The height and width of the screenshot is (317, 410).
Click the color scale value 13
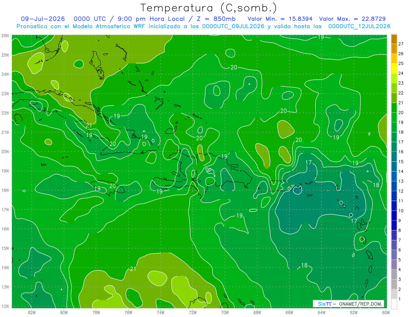point(401,181)
